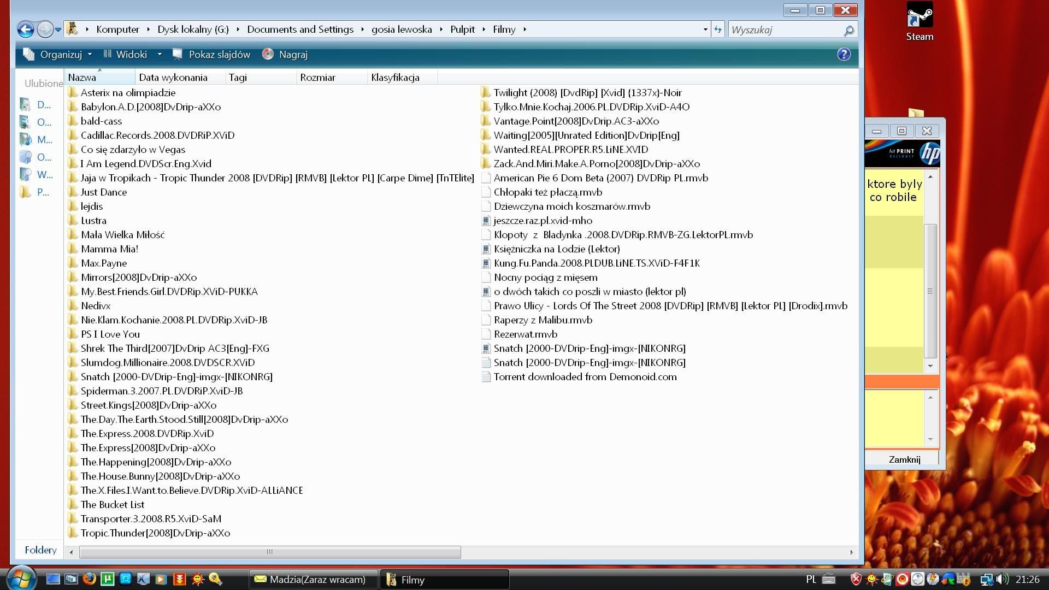Launch Firefox from quick launch

click(89, 579)
